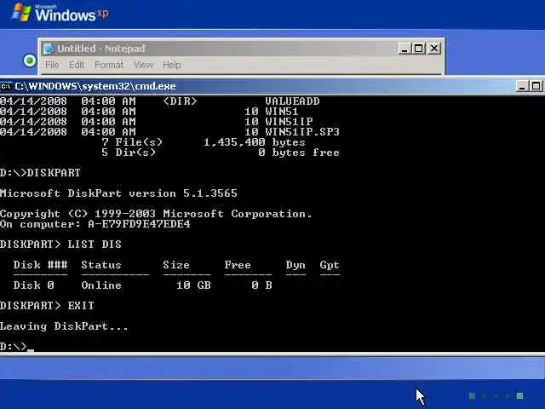Open the Format menu in Notepad
The height and width of the screenshot is (409, 545).
click(109, 65)
